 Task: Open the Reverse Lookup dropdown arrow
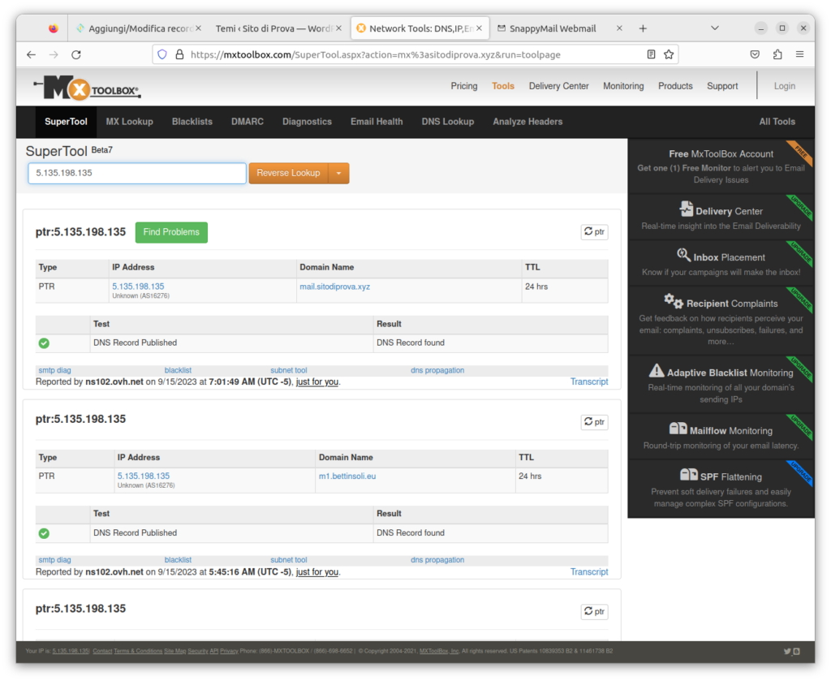tap(338, 174)
